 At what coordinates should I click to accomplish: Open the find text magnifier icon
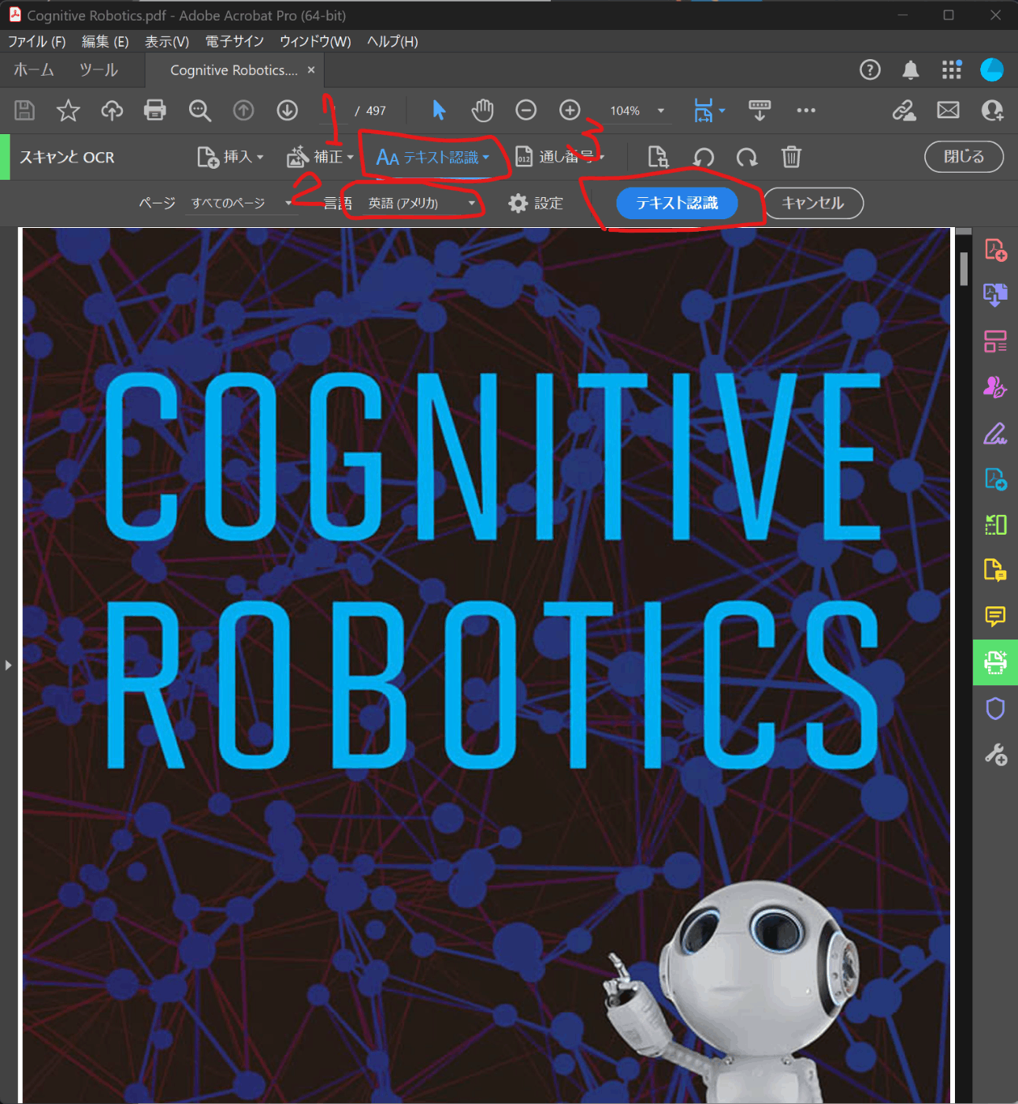point(199,110)
